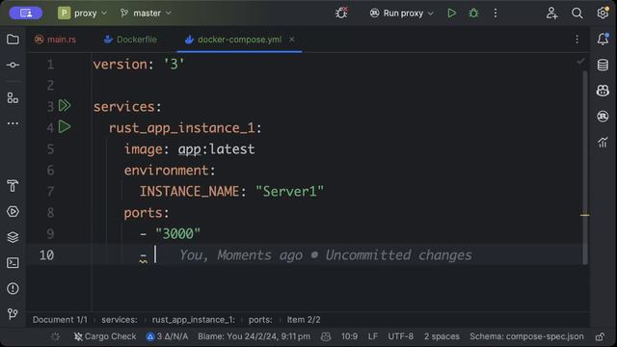Open the profiler chart tool window
The image size is (617, 347).
(603, 142)
